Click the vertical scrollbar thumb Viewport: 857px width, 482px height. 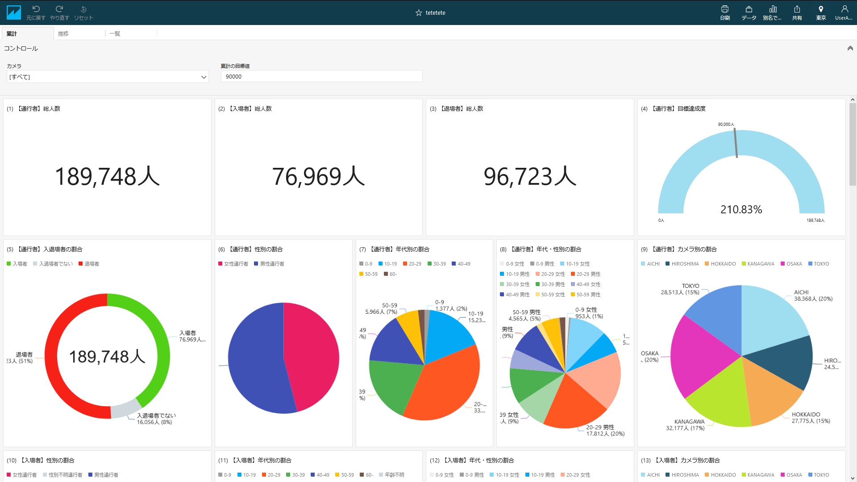[853, 144]
